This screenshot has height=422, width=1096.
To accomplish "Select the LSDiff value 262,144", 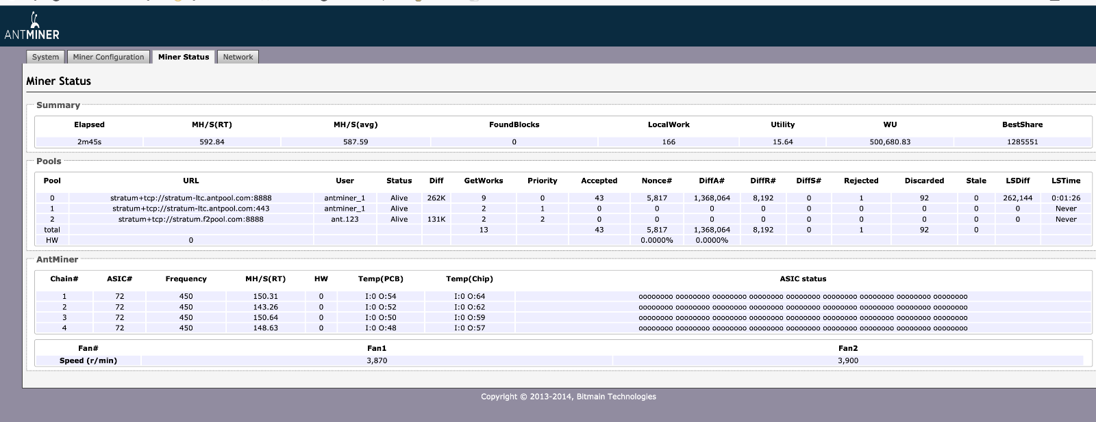I will tap(1017, 198).
